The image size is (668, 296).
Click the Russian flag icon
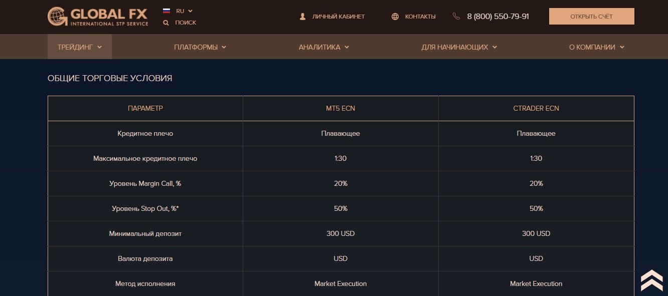pos(165,10)
